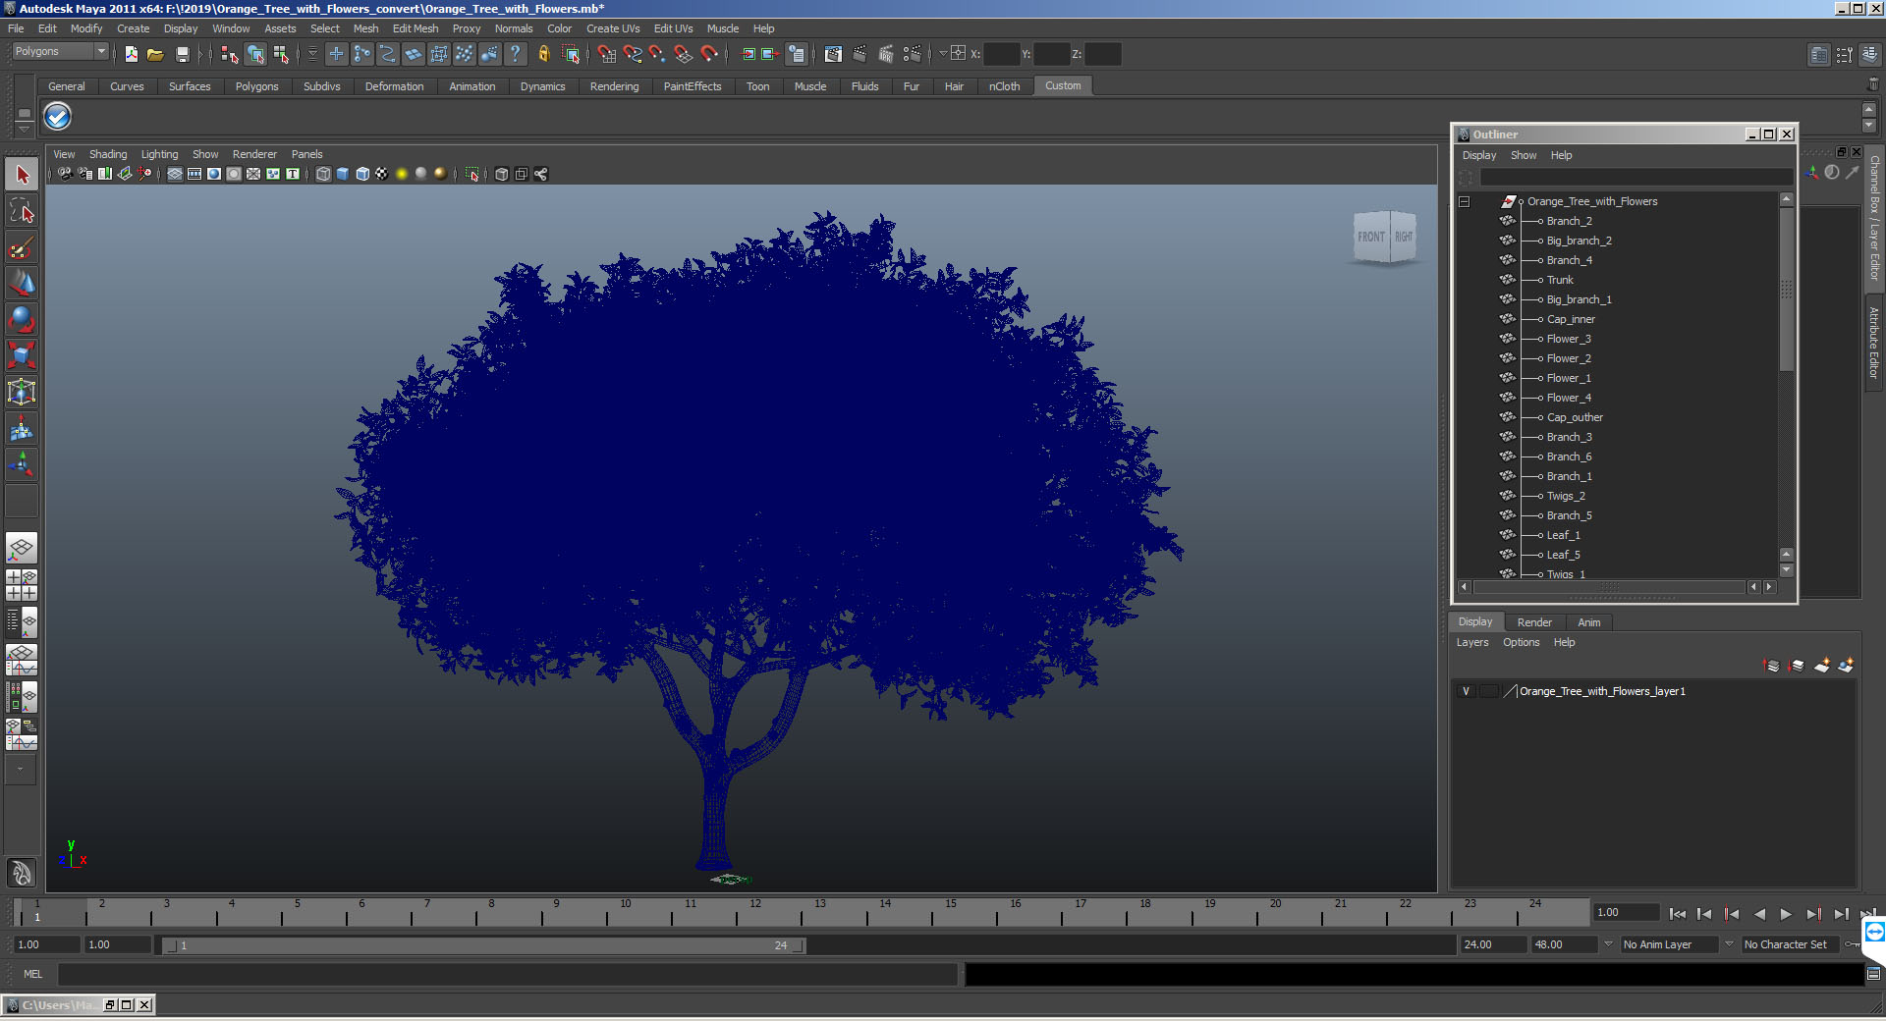Click the Universal Manipulator tool
Image resolution: width=1886 pixels, height=1021 pixels.
22,392
